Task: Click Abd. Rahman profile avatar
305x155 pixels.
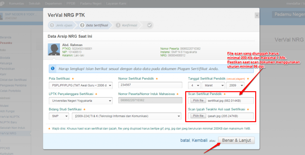Action: point(54,50)
